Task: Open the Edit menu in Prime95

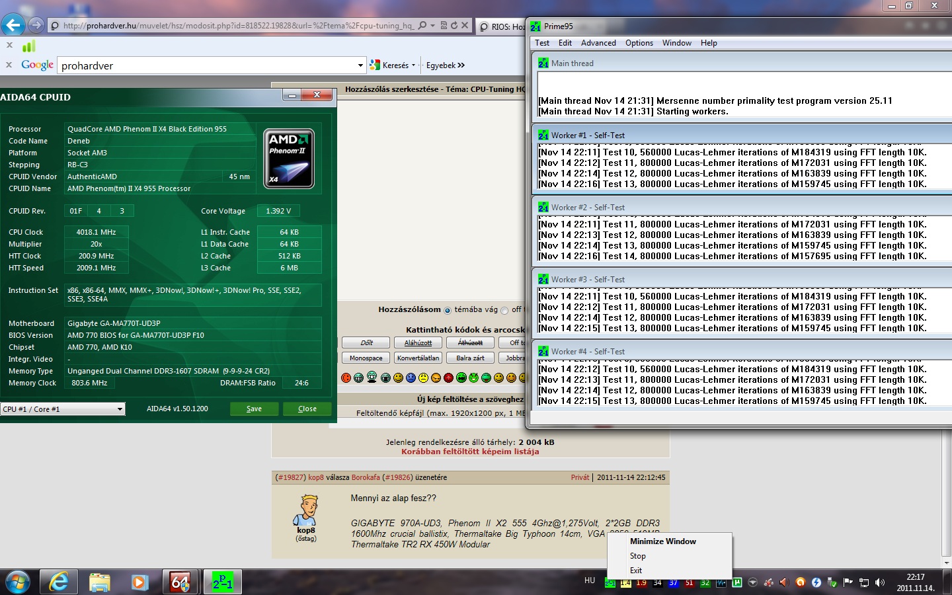Action: point(565,43)
